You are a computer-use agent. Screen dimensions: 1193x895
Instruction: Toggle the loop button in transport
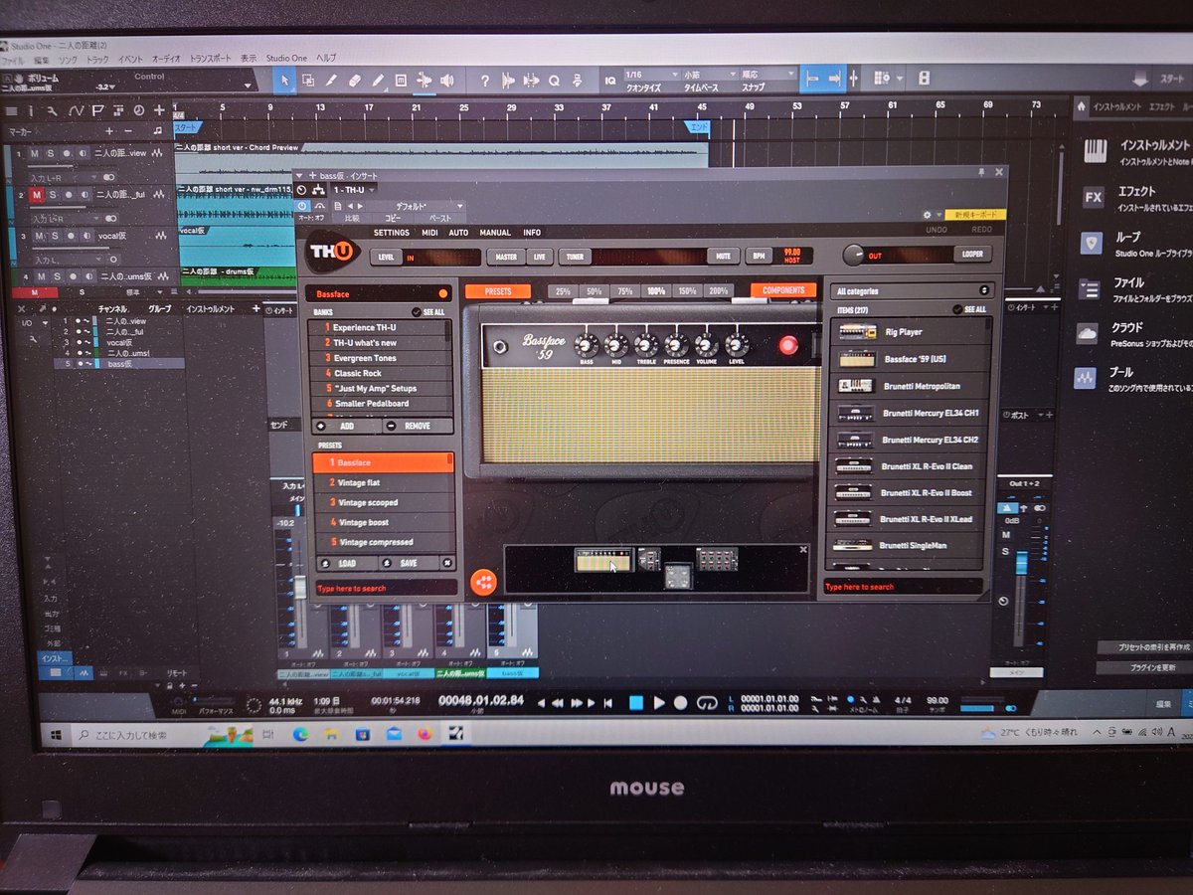tap(707, 703)
